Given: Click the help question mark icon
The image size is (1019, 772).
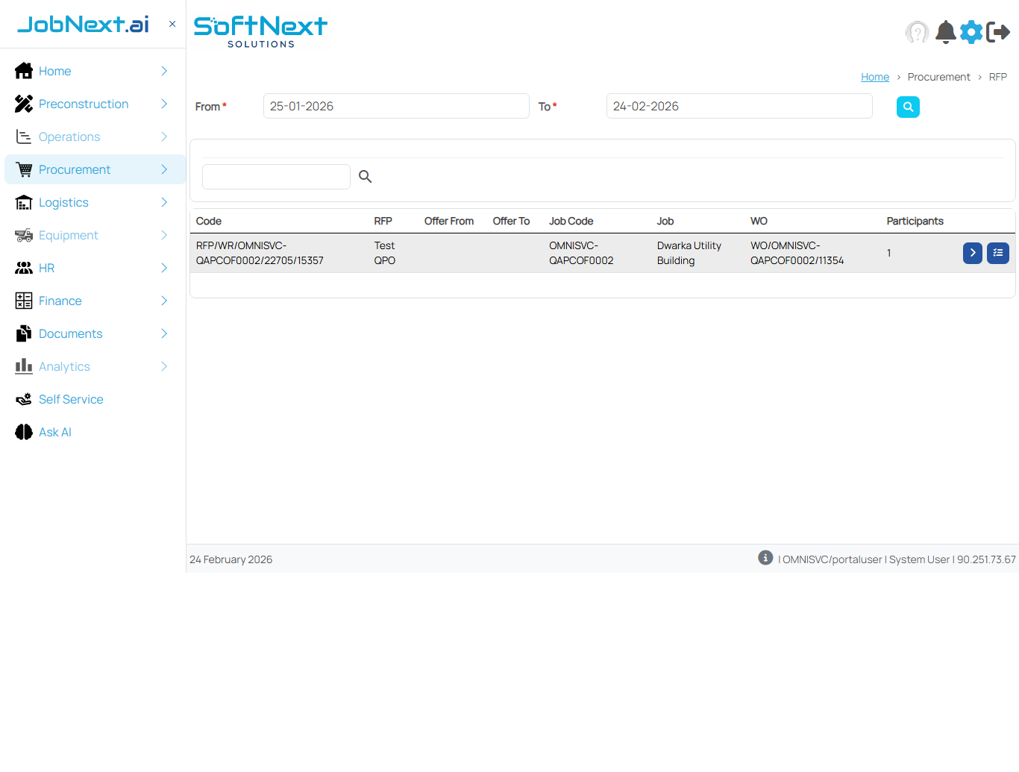Looking at the screenshot, I should pyautogui.click(x=918, y=32).
